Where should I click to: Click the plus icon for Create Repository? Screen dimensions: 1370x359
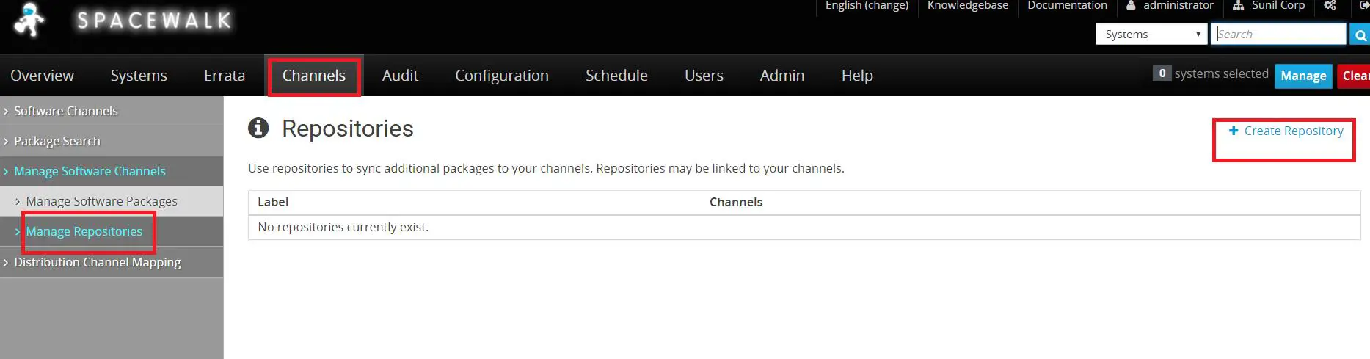(x=1234, y=131)
